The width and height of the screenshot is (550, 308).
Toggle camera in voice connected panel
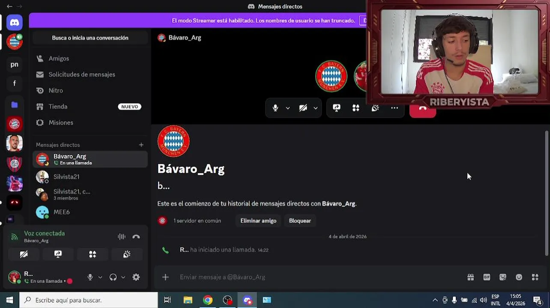coord(24,254)
